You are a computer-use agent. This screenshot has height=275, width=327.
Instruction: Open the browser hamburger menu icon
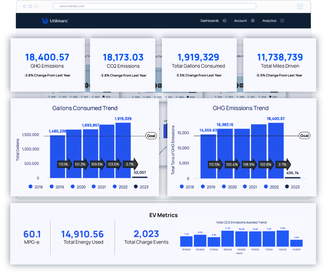pyautogui.click(x=300, y=6)
